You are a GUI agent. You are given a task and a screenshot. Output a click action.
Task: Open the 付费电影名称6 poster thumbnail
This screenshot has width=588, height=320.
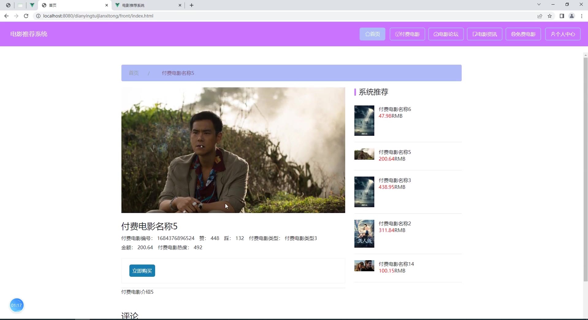click(364, 120)
